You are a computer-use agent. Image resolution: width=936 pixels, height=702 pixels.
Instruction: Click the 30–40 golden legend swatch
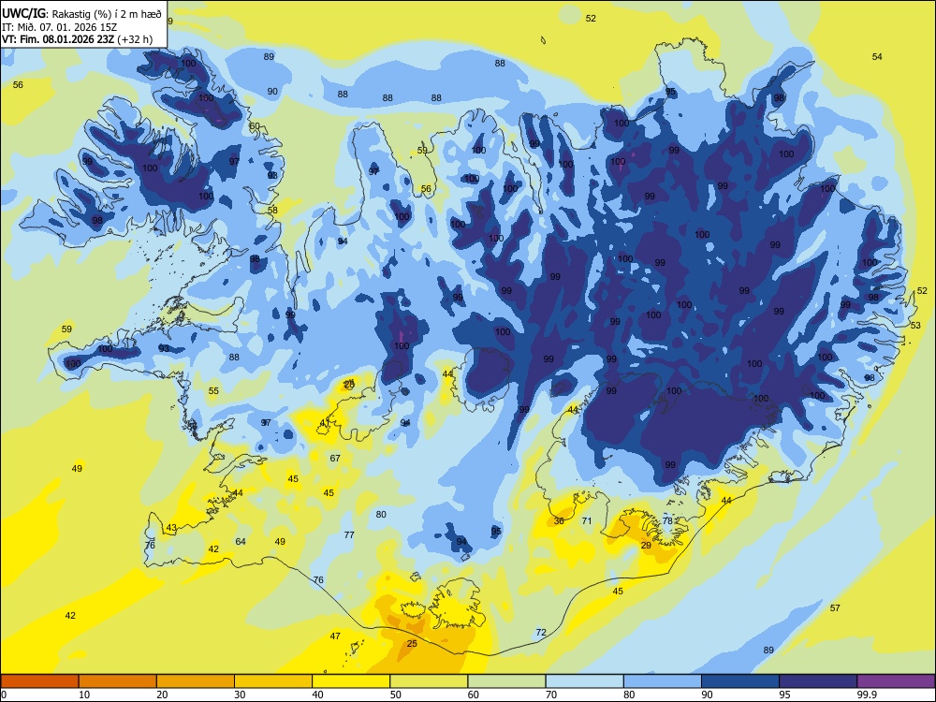(x=273, y=681)
